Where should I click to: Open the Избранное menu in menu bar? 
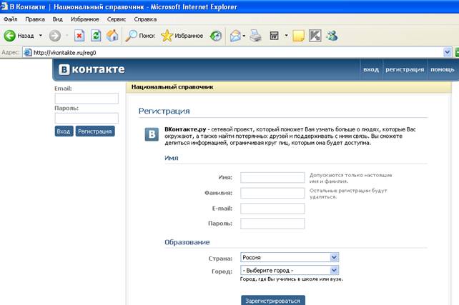coord(86,19)
